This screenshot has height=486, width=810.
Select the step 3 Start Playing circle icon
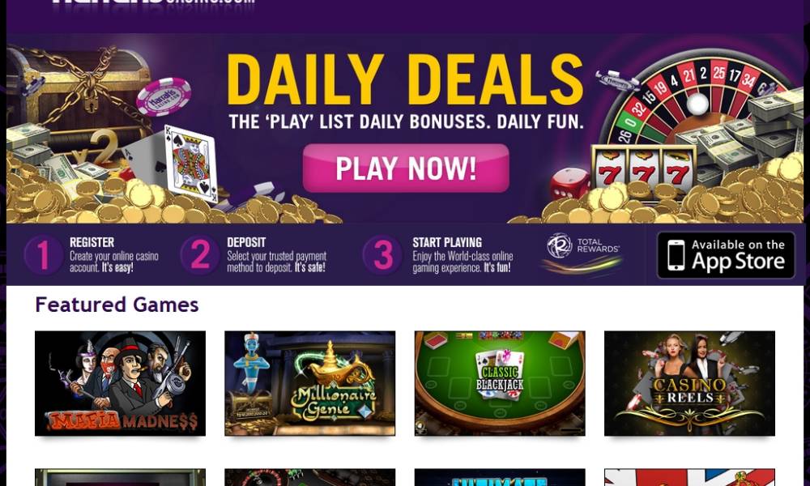(383, 254)
